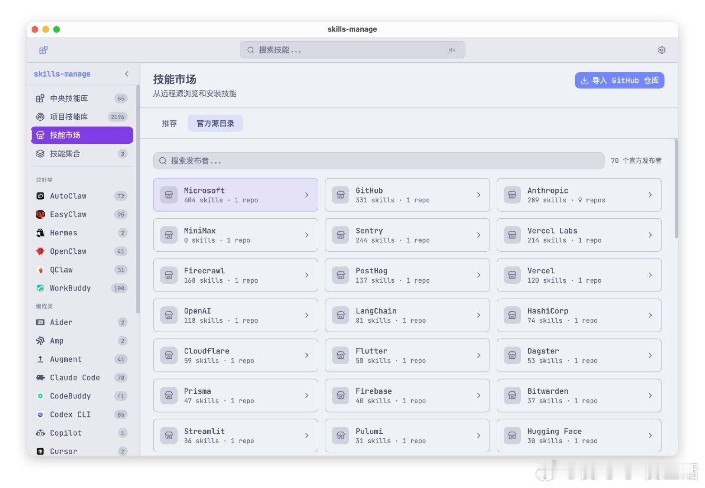
Task: Click the skills-manage sidebar title
Action: tap(62, 74)
